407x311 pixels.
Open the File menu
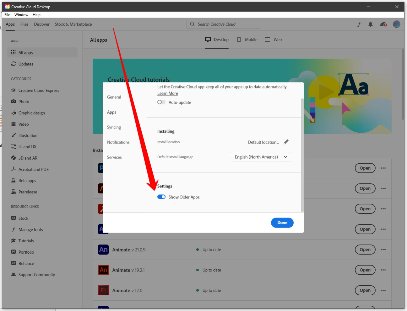click(x=7, y=15)
